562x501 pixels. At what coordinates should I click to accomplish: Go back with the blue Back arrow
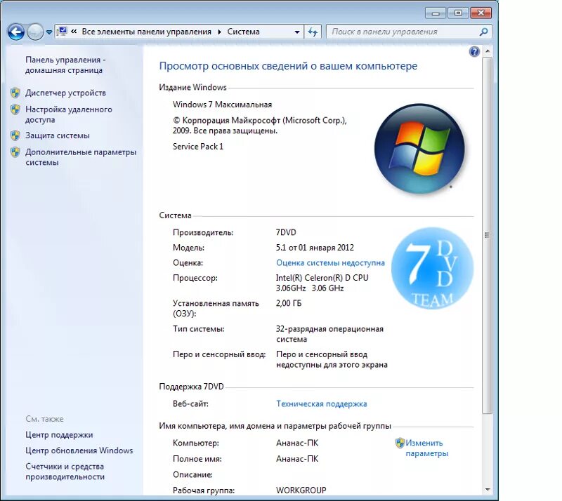click(x=16, y=32)
